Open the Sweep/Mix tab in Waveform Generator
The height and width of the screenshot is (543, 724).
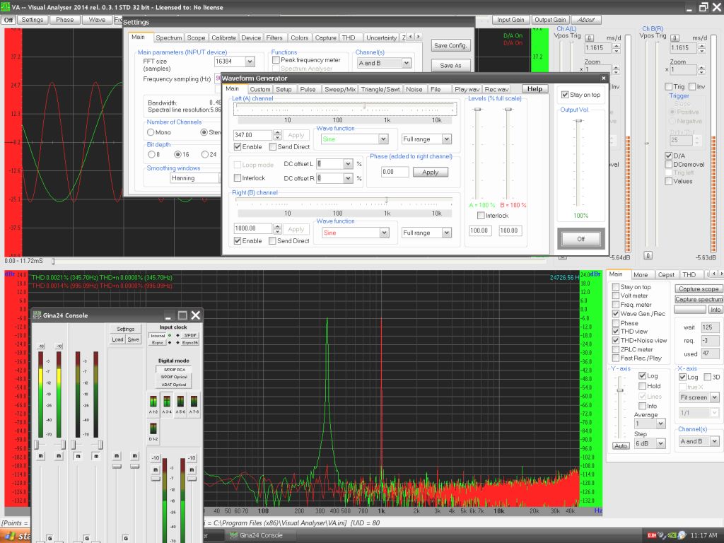(340, 90)
